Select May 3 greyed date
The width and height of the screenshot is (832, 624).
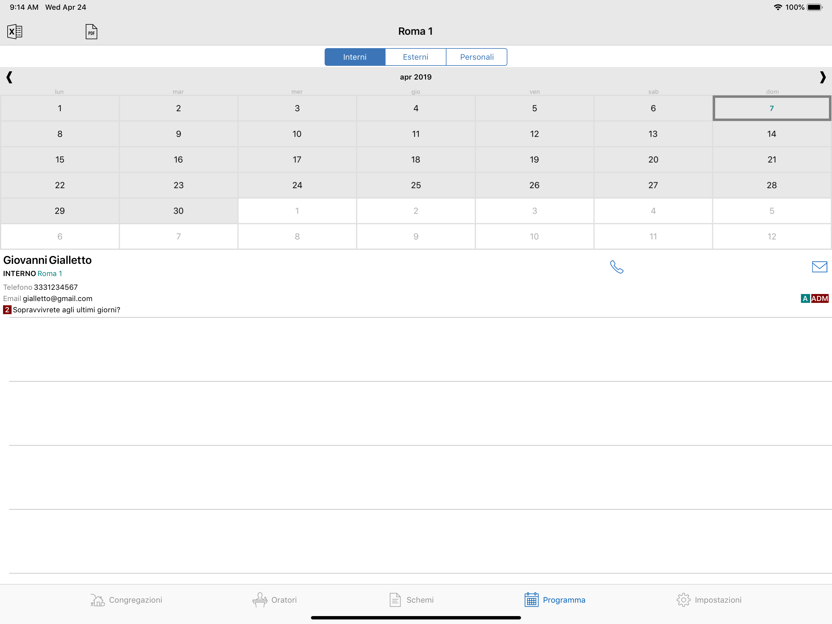pos(534,211)
